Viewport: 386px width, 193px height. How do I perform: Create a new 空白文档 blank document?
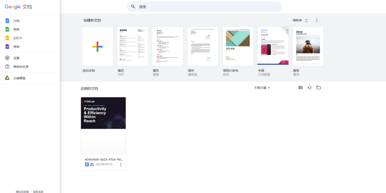point(97,46)
